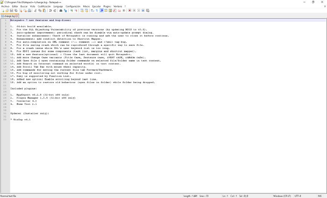Click the Paste clipboard icon
The image size is (327, 198).
pyautogui.click(x=44, y=10)
